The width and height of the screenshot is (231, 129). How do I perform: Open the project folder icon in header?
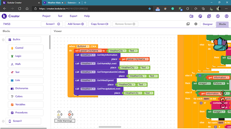tap(191, 16)
